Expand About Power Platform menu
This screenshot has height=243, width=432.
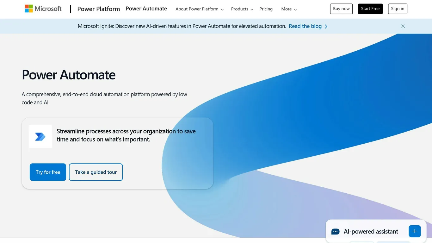(200, 9)
